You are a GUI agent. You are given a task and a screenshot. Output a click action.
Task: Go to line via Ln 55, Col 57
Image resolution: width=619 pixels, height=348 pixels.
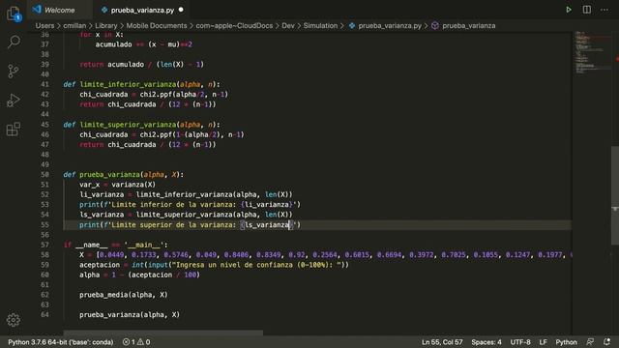442,342
